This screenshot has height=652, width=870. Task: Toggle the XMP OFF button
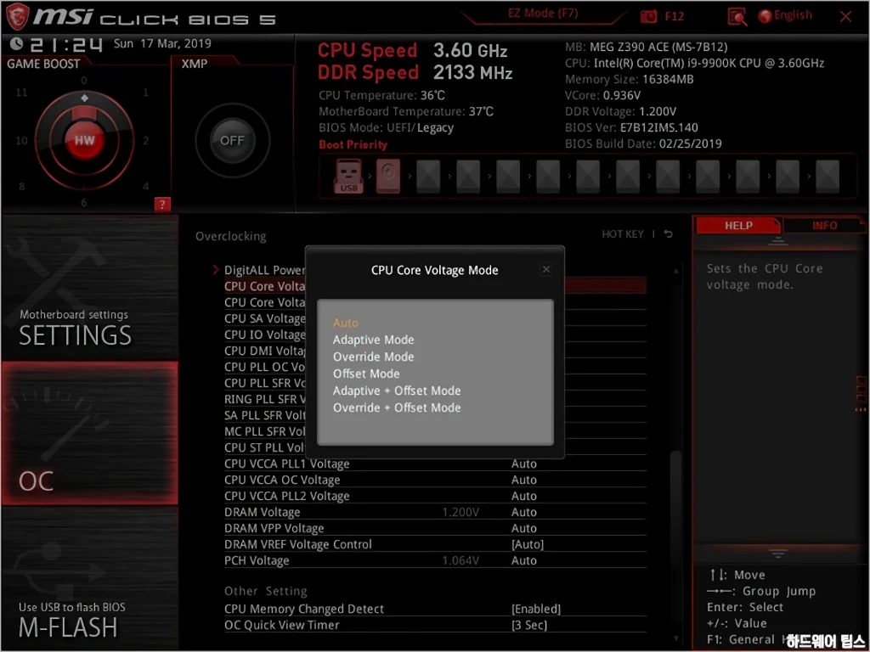(232, 140)
